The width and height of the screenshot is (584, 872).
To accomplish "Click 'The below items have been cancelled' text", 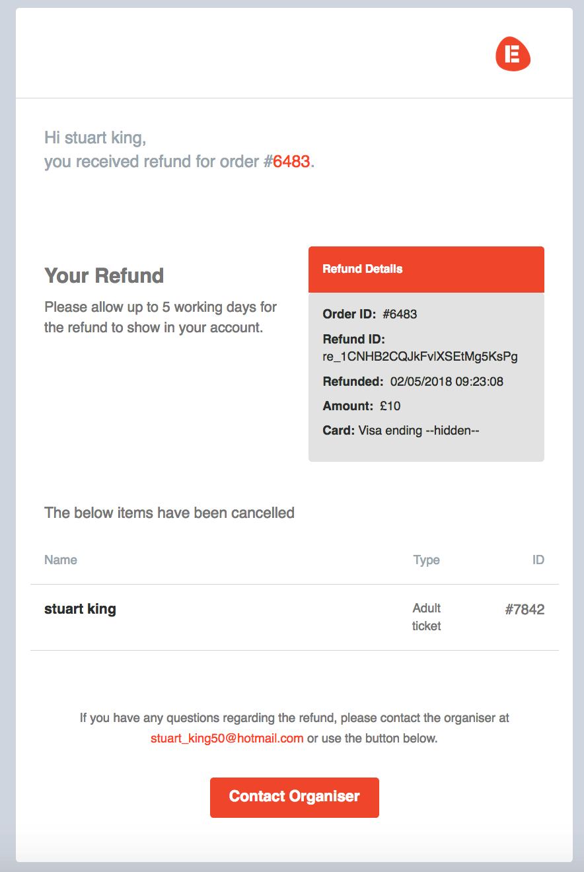I will [169, 513].
